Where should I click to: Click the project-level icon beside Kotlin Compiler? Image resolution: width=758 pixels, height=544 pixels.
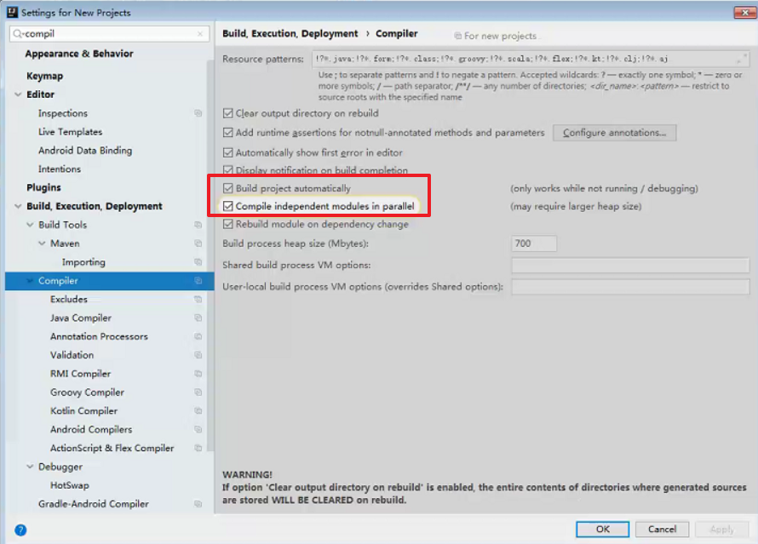[198, 410]
